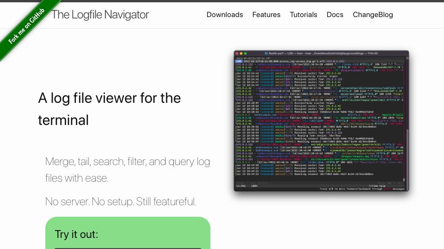Open the Tutorials link

coord(303,15)
